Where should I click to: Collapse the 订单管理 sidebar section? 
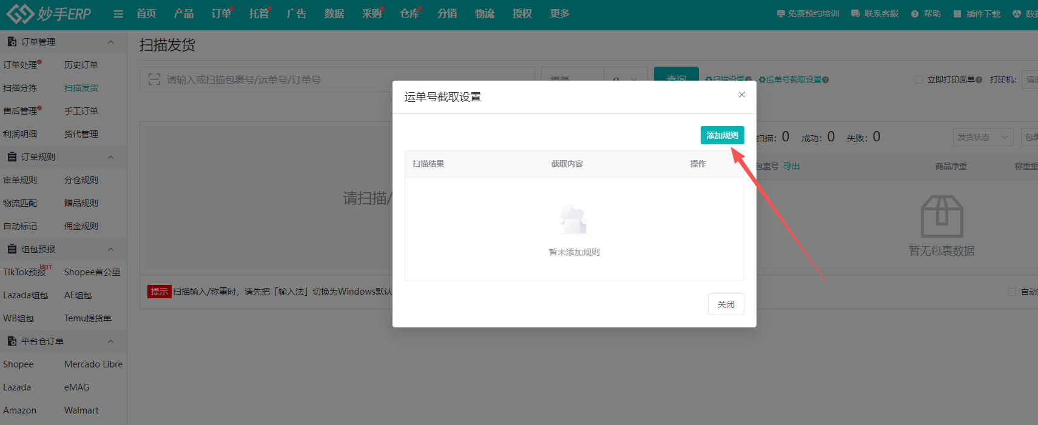click(110, 42)
